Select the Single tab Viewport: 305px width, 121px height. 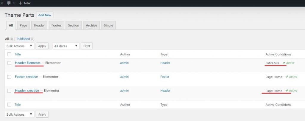pyautogui.click(x=108, y=25)
